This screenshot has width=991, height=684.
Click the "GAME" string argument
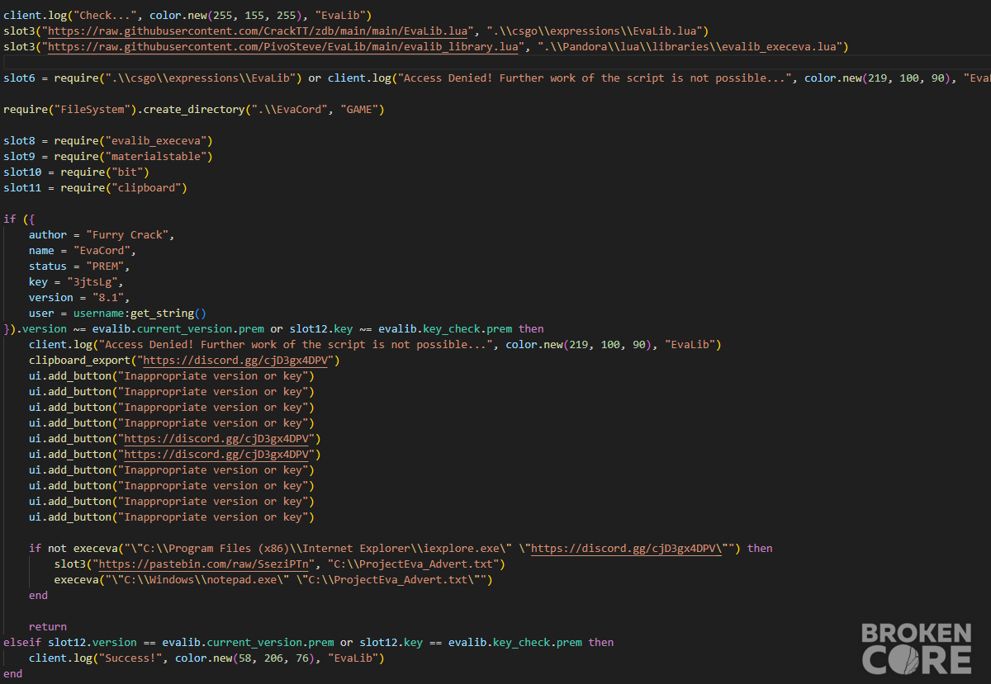(359, 110)
